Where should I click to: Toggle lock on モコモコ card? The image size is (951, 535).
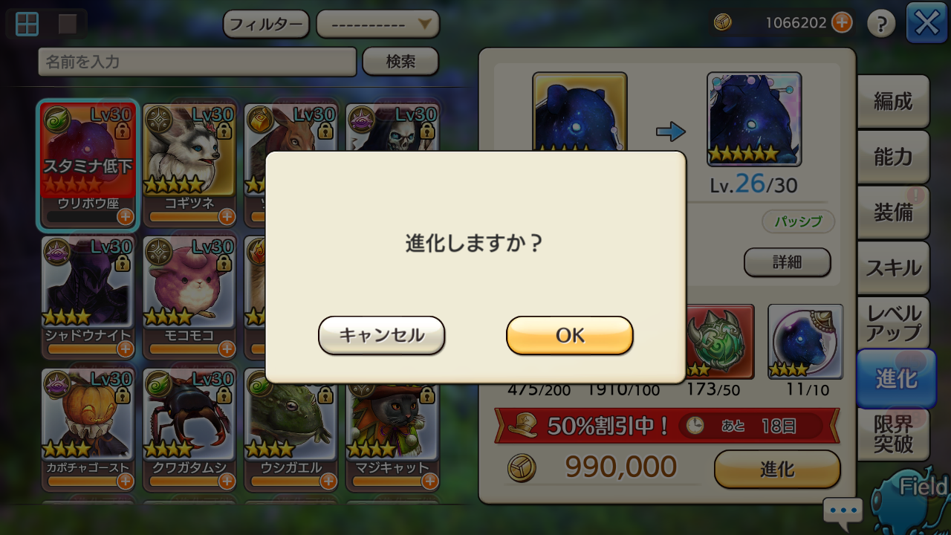coord(224,262)
